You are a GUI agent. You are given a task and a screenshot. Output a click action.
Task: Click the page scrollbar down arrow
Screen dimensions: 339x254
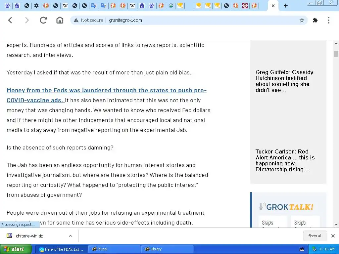[336, 225]
